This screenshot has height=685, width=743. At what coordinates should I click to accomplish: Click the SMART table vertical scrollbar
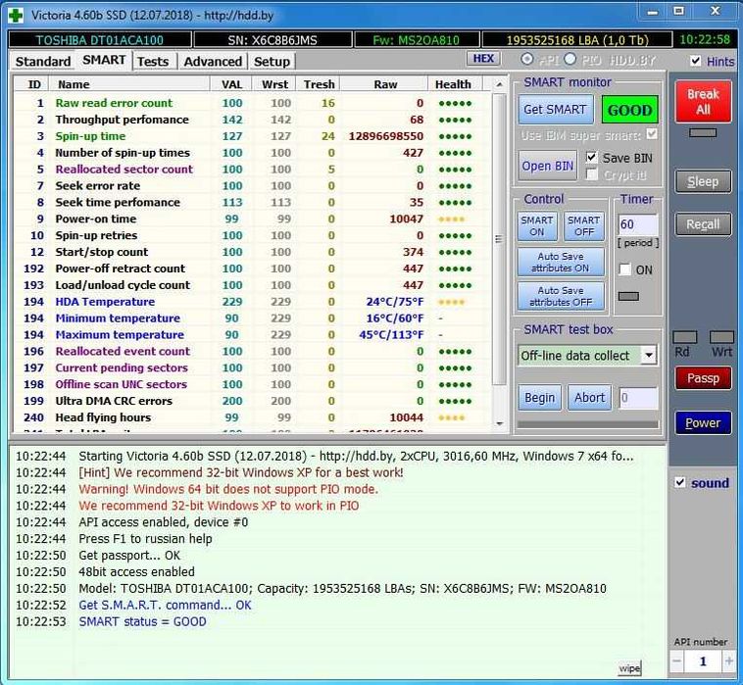(499, 239)
